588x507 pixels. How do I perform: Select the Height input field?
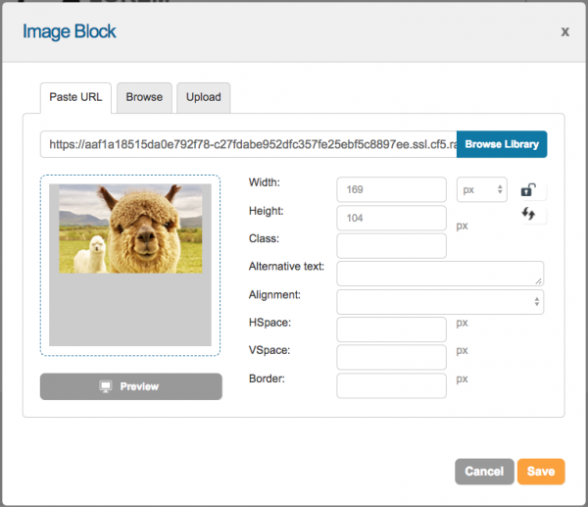(391, 218)
